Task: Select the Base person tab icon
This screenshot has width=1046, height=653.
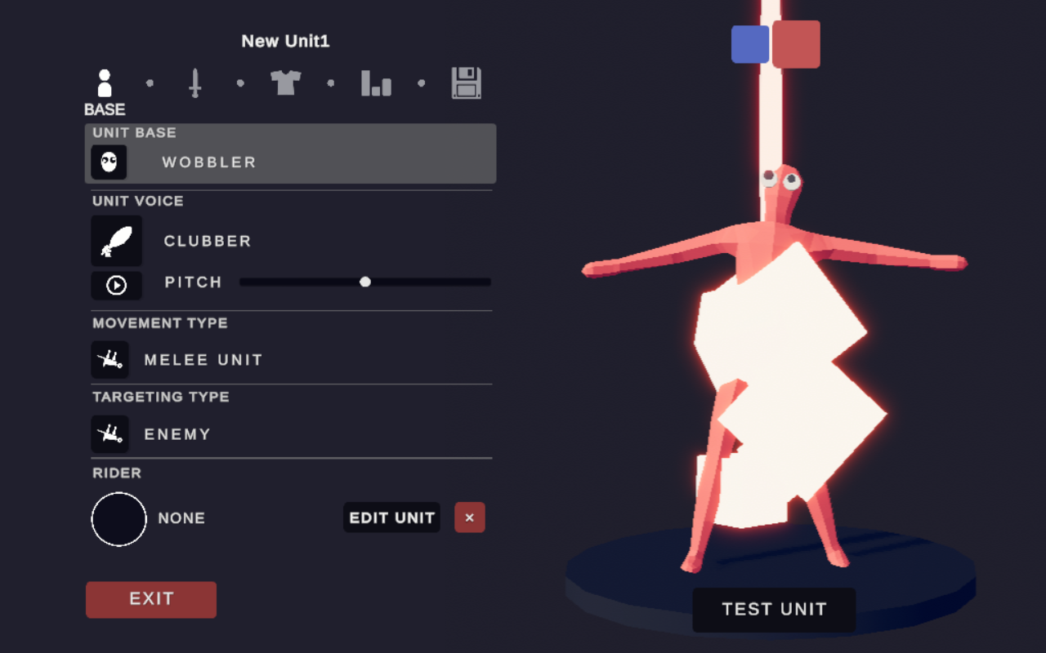Action: pyautogui.click(x=105, y=84)
